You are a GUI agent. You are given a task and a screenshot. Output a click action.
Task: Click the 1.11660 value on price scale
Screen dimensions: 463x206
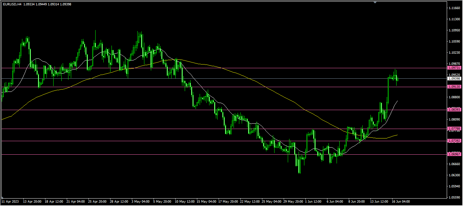pos(454,8)
